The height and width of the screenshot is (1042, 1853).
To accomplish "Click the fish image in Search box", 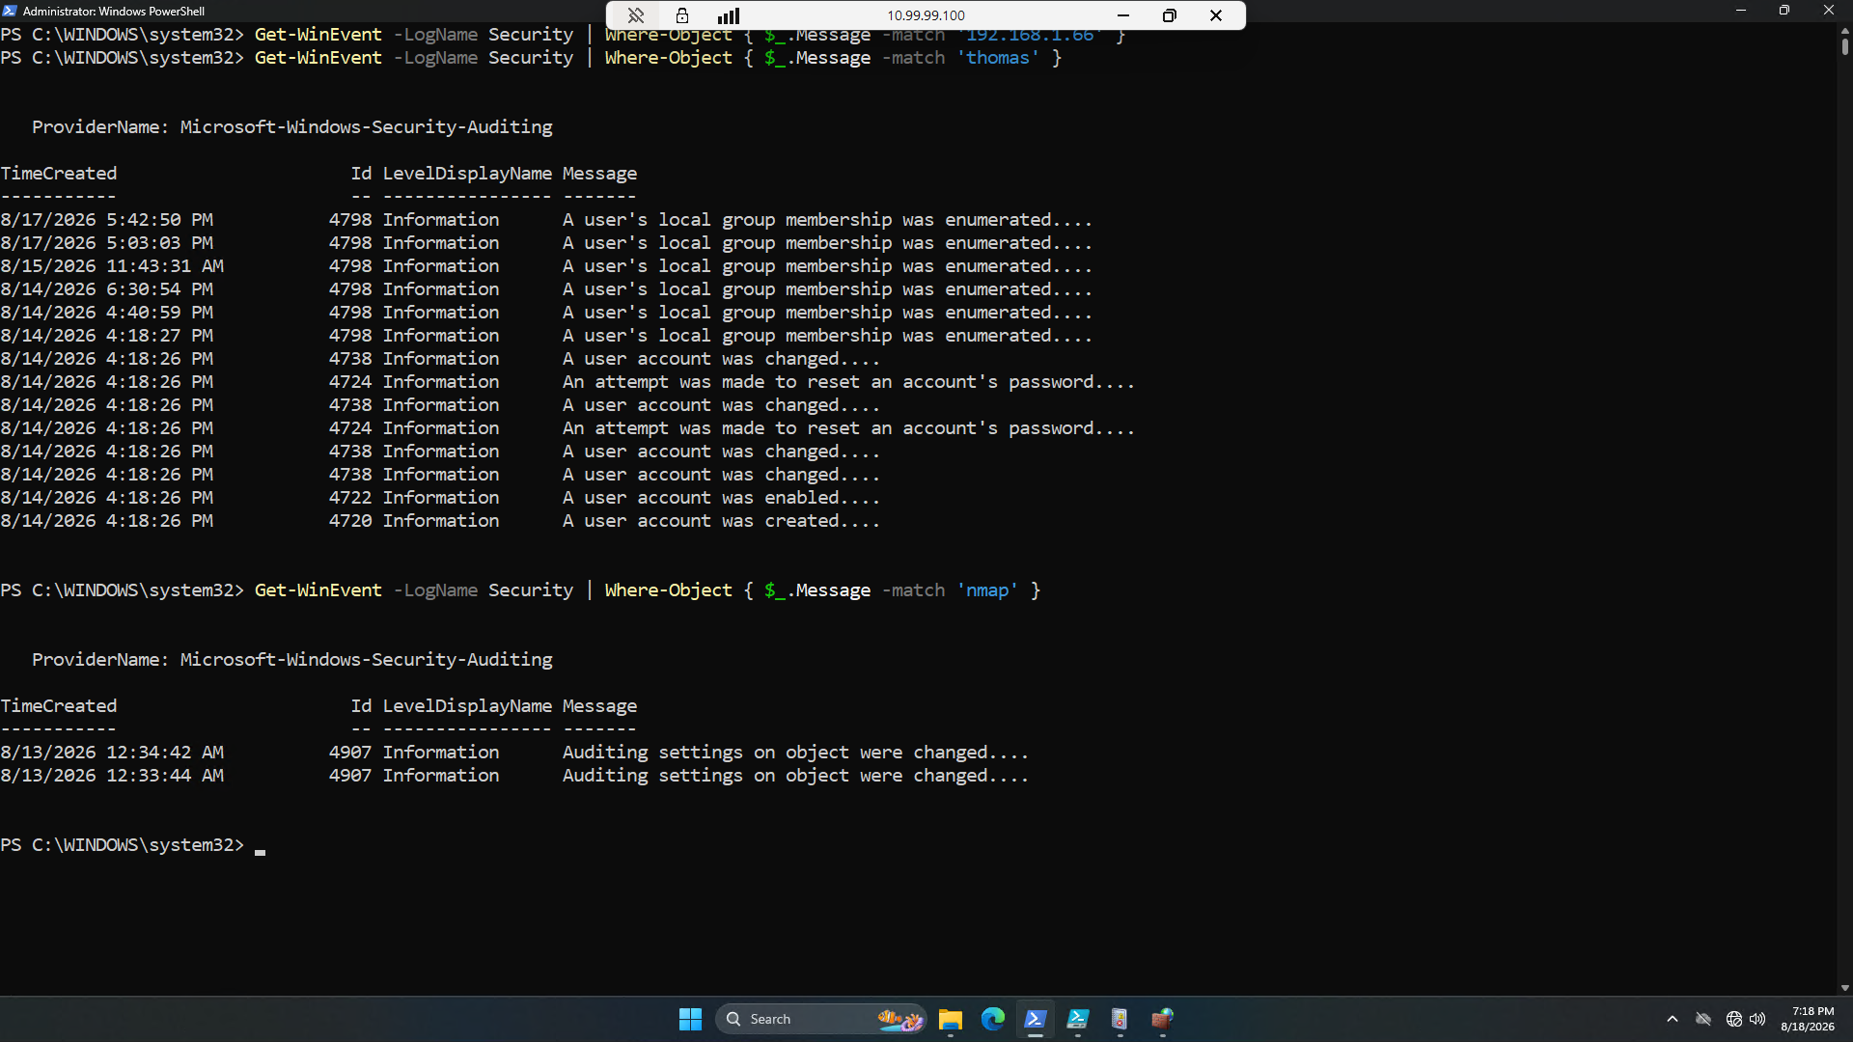I will pos(900,1019).
